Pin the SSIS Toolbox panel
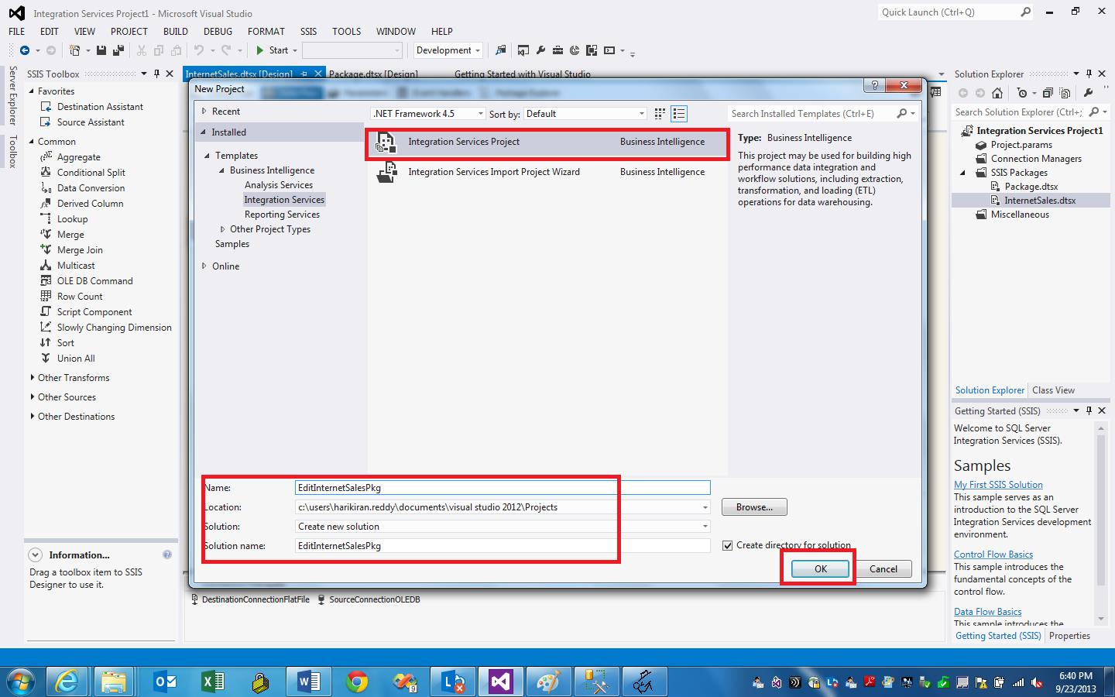The image size is (1115, 697). (x=156, y=74)
